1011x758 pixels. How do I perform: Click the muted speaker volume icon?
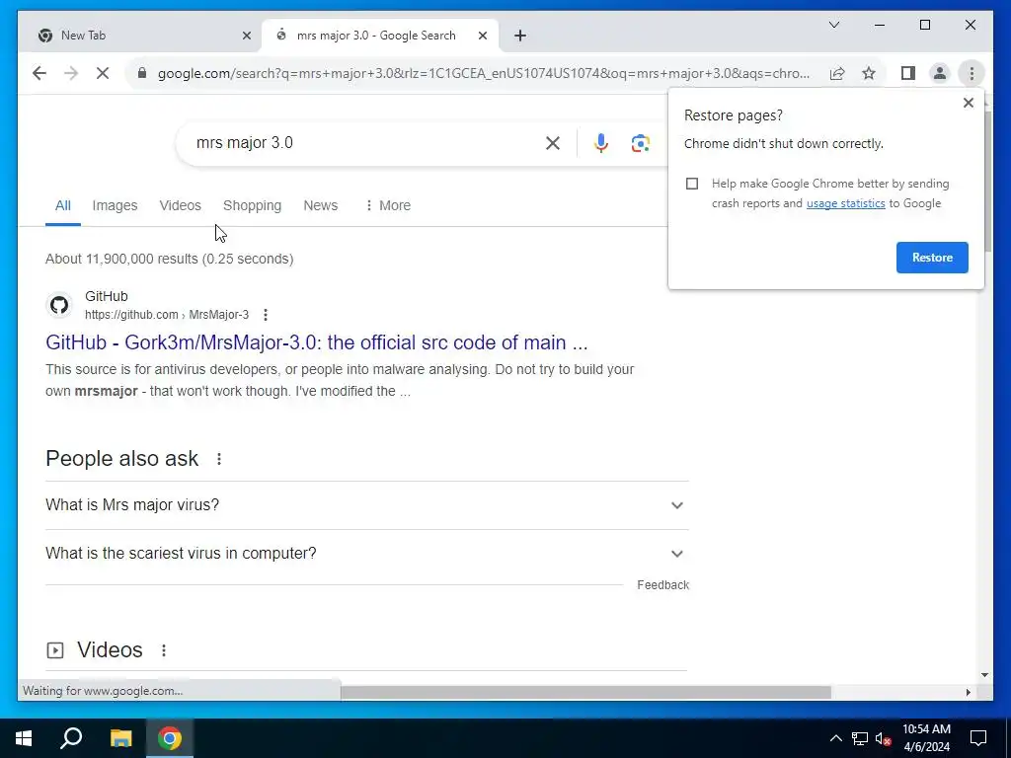[884, 738]
